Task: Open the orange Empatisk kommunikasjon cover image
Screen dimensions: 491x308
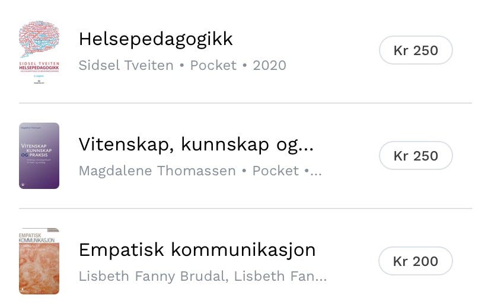Action: click(39, 261)
